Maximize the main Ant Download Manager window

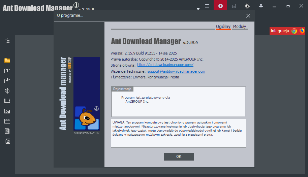(x=288, y=6)
